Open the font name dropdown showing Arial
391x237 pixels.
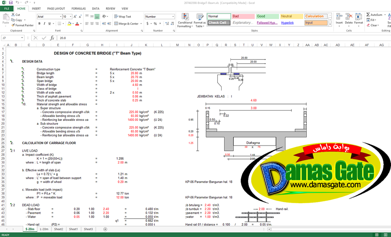[61, 16]
